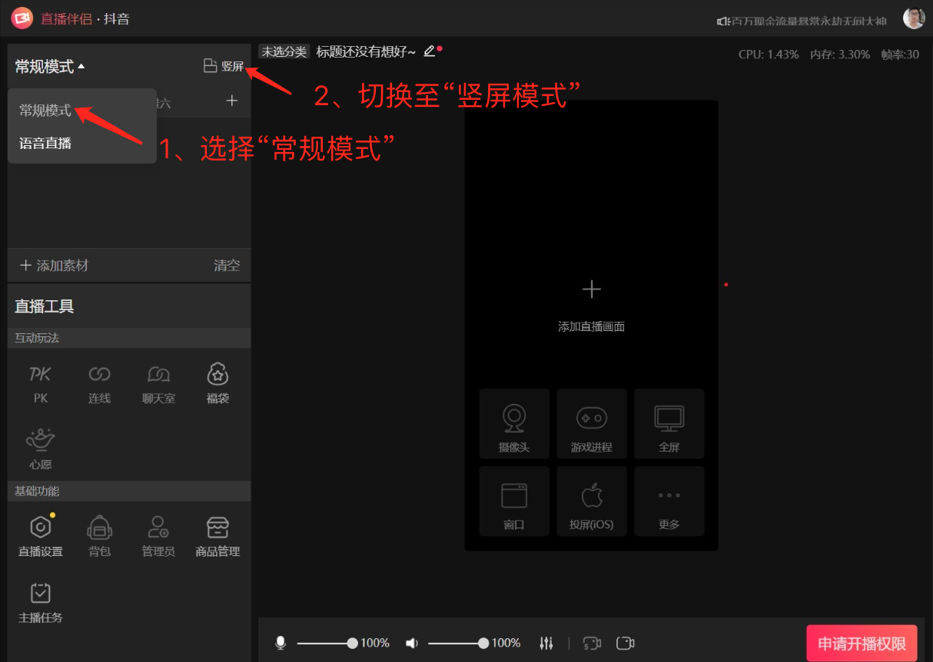933x662 pixels.
Task: Mute the speaker output icon
Action: tap(412, 643)
